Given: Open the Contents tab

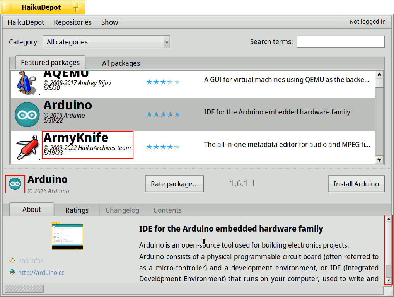Looking at the screenshot, I should click(x=167, y=210).
